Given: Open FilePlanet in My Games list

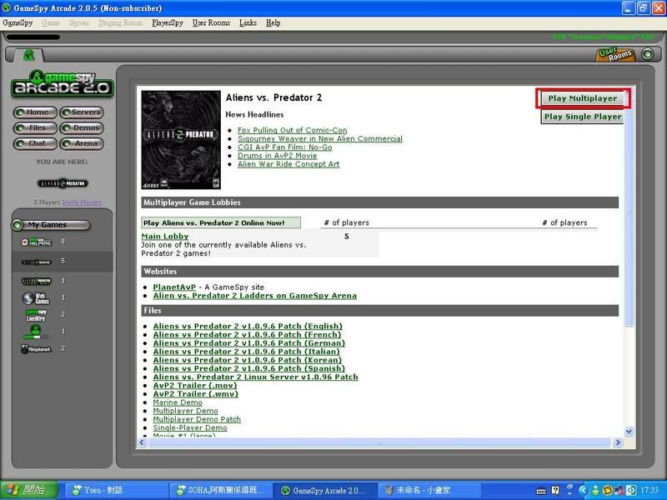Looking at the screenshot, I should (37, 348).
